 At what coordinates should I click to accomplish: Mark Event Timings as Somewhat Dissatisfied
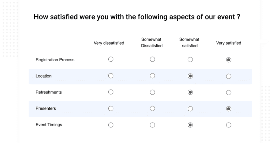click(x=152, y=125)
